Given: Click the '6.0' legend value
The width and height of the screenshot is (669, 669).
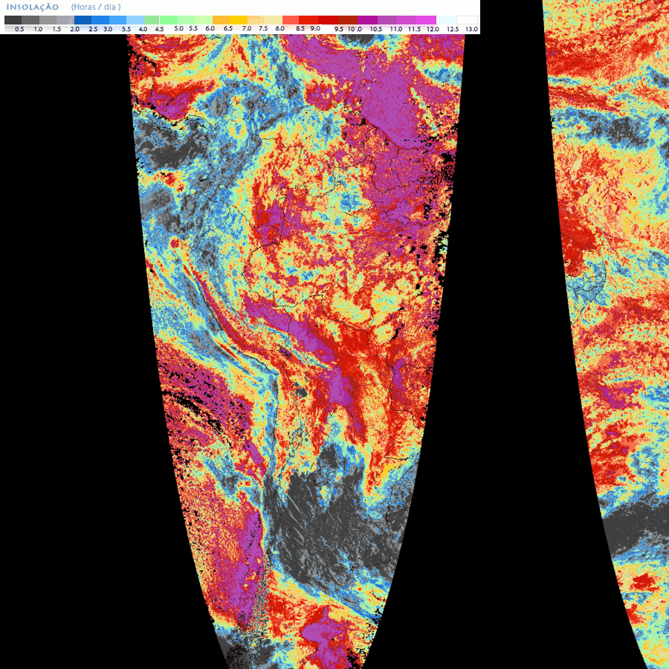Looking at the screenshot, I should point(210,28).
